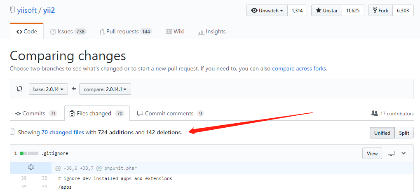Viewport: 420px width, 192px height.
Task: Click the 738 issues counter badge
Action: point(80,32)
